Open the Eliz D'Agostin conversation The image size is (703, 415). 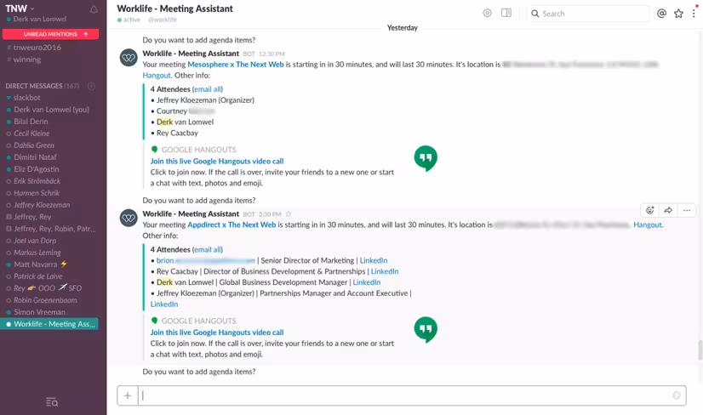pos(37,169)
